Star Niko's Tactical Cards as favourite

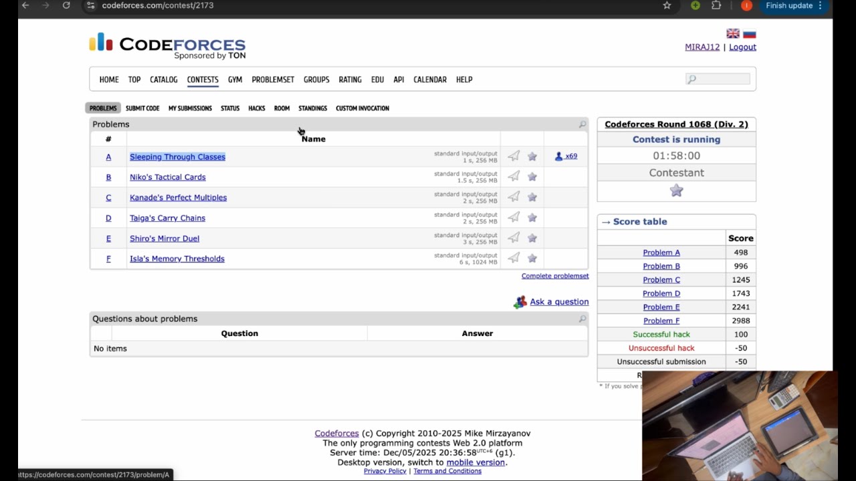tap(532, 176)
